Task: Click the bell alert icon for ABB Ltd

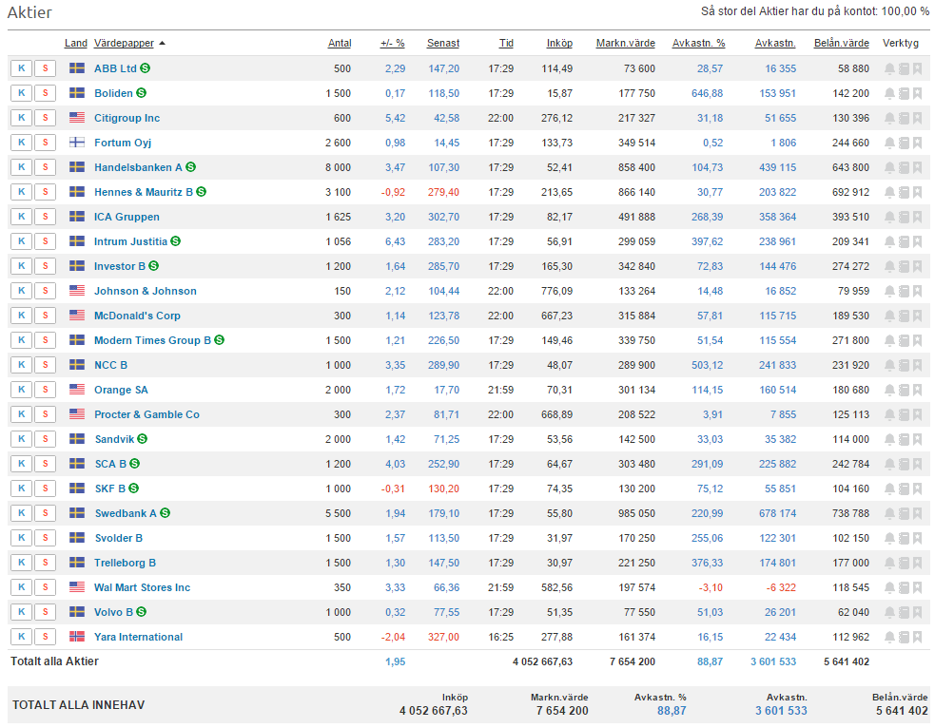Action: [x=889, y=68]
